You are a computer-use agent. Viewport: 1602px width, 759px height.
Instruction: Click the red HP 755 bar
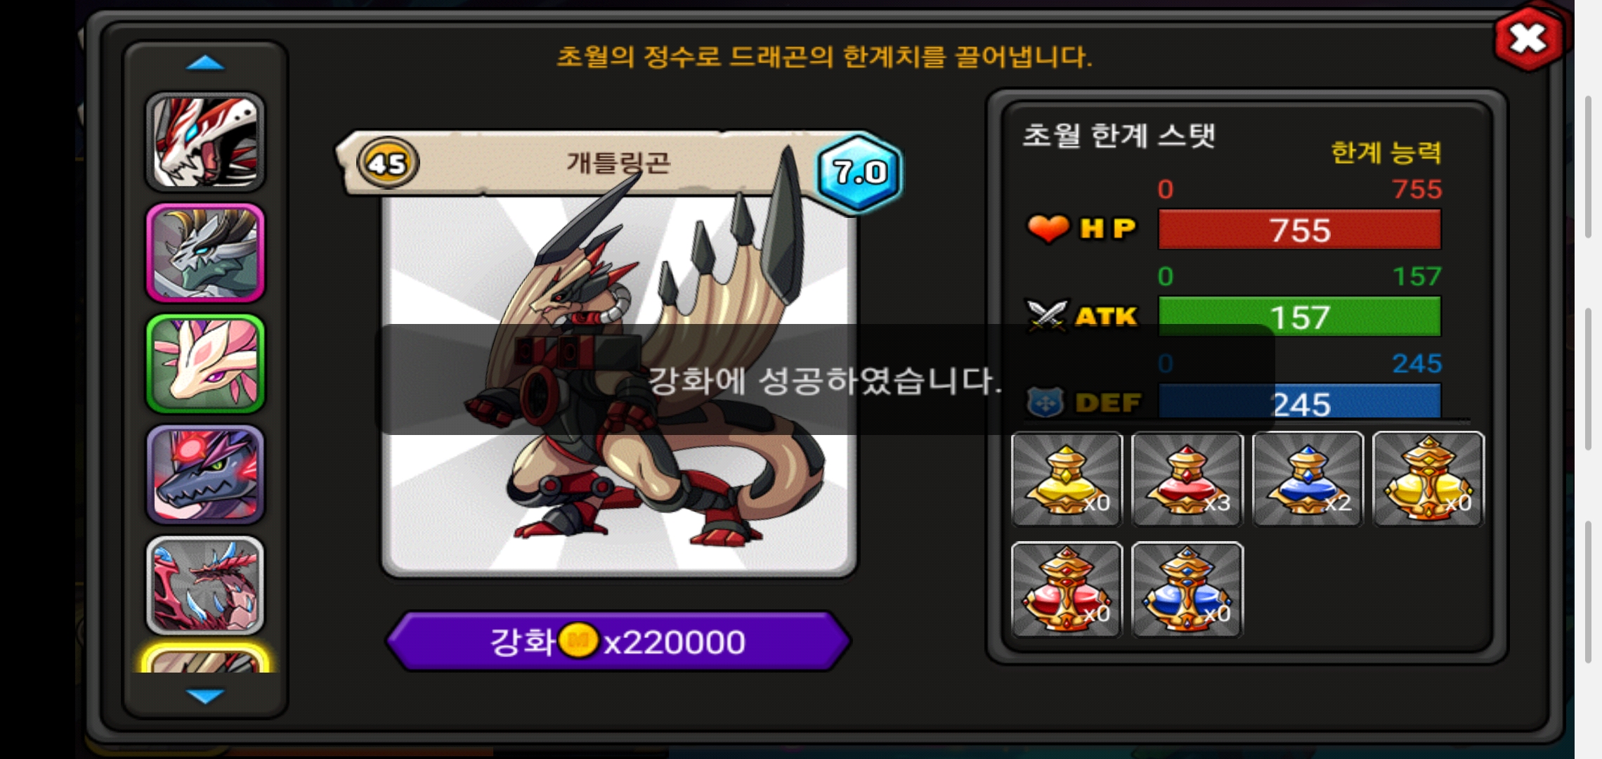coord(1299,230)
